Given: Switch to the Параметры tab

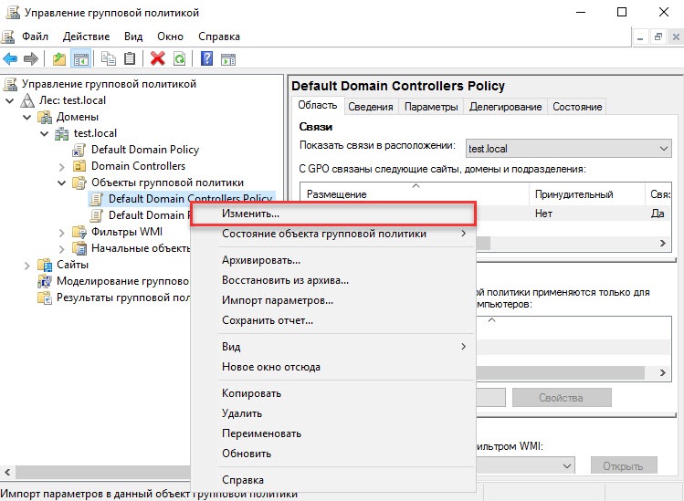Looking at the screenshot, I should pos(431,107).
